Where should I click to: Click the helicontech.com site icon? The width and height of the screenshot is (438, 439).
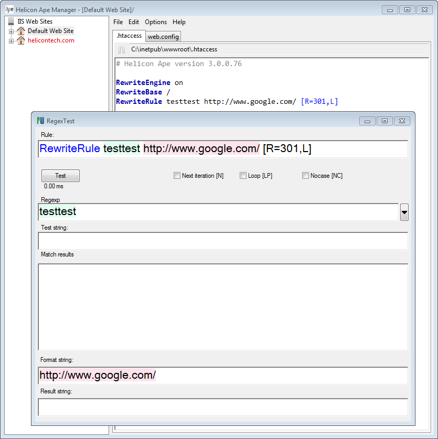21,40
